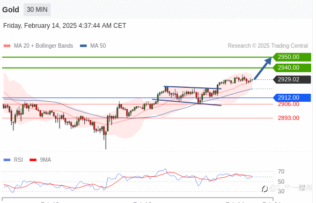Click the 30 MIN timeframe button
Viewport: 316px width, 203px height.
coord(37,10)
